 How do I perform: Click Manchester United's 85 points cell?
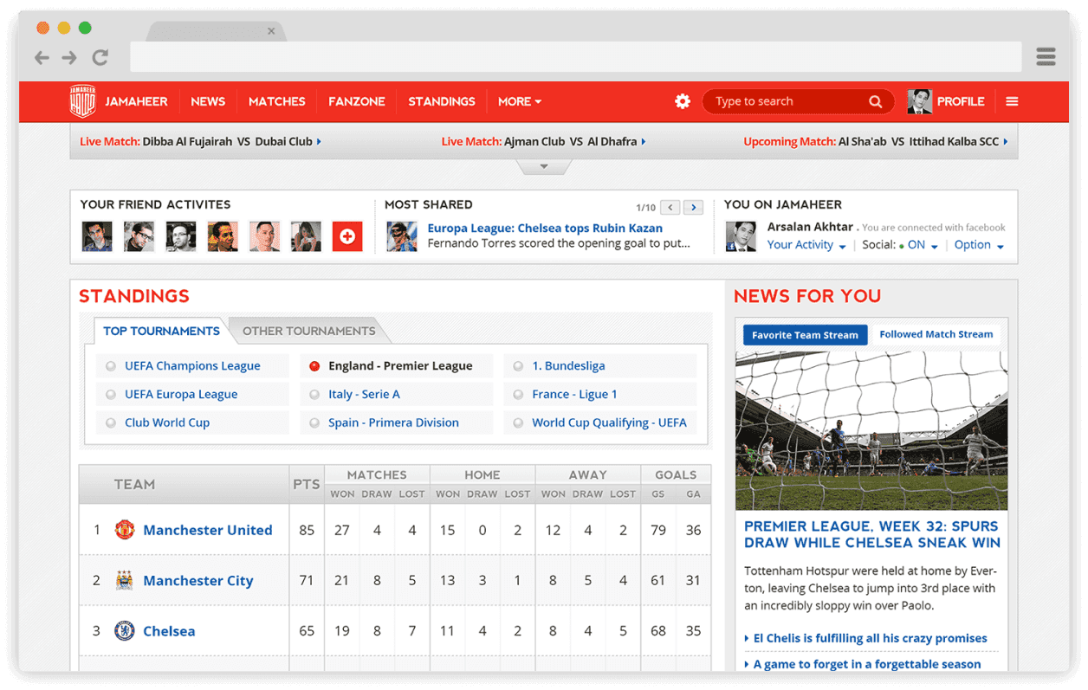point(307,530)
